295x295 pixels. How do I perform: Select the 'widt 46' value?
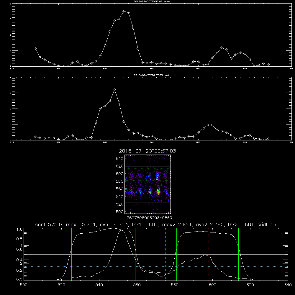[267, 224]
